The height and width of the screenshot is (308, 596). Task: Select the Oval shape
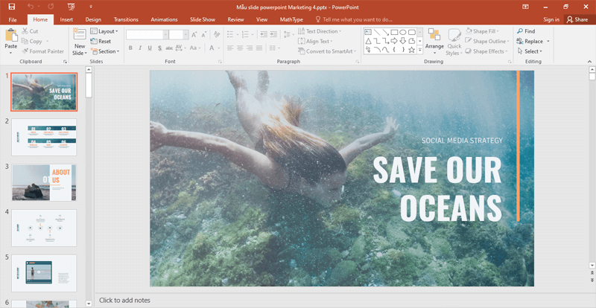[403, 32]
